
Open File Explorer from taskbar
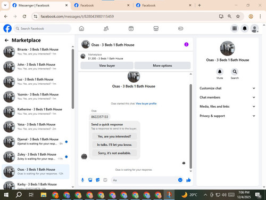click(44, 195)
